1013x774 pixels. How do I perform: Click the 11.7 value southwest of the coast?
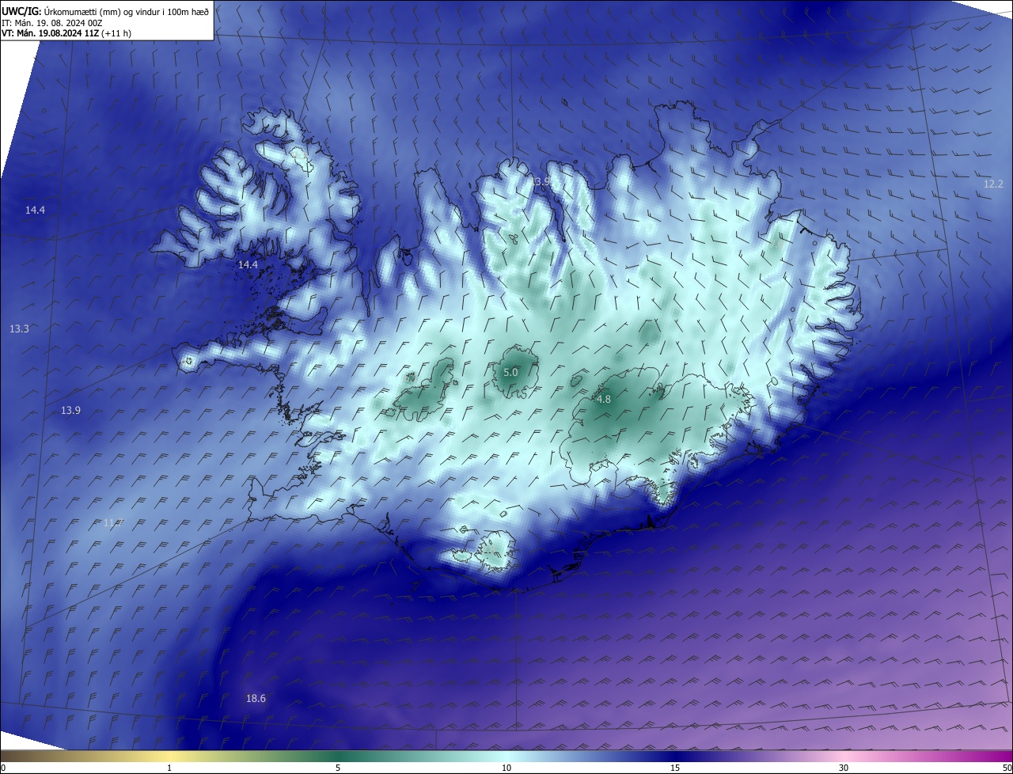(x=113, y=522)
